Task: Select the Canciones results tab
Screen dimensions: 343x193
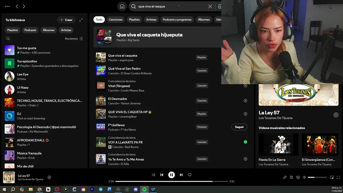Action: [116, 20]
